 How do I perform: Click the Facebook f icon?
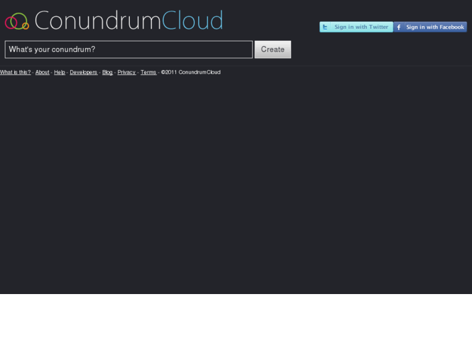point(399,27)
